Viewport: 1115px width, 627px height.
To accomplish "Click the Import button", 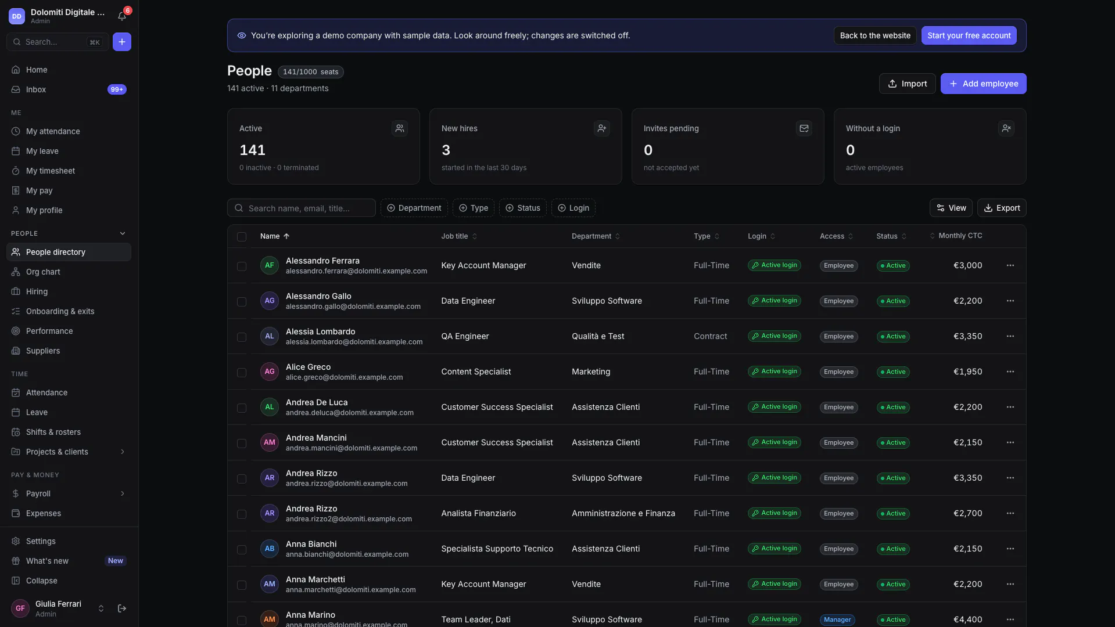I will [907, 84].
